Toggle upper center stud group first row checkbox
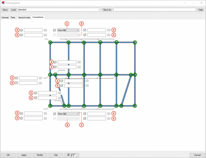The height and width of the screenshot is (158, 206). click(x=55, y=62)
